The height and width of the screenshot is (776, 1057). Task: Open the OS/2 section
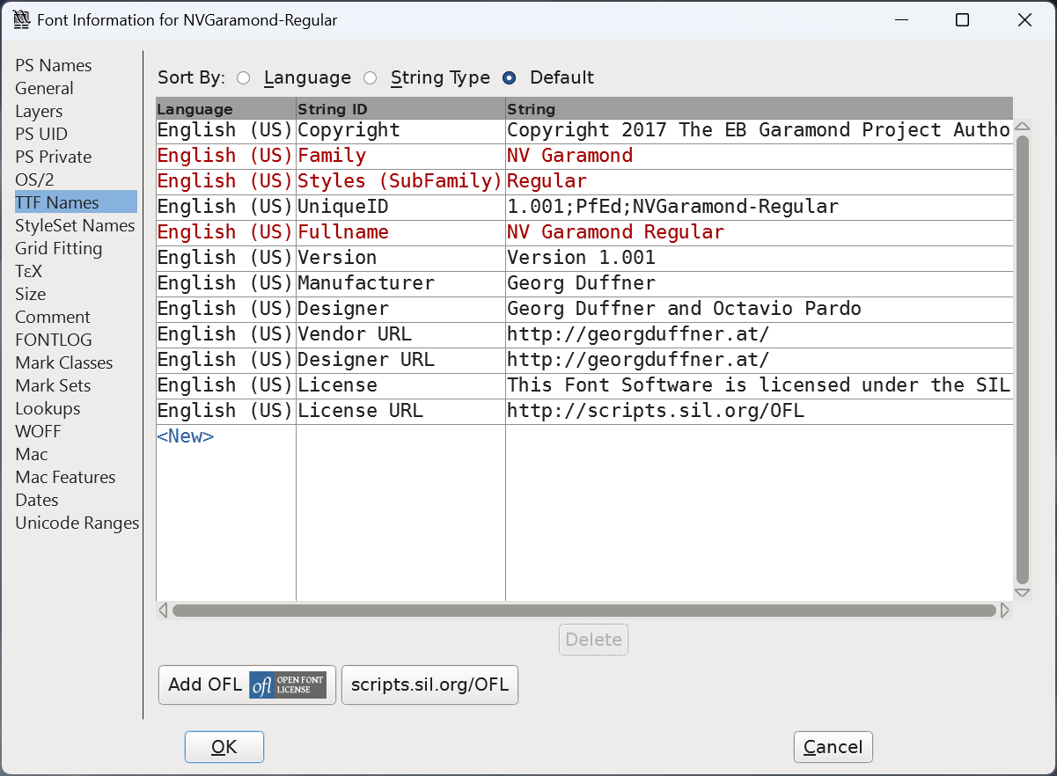34,180
